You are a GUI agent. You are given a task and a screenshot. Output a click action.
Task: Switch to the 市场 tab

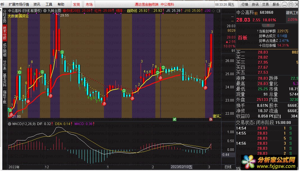pyautogui.click(x=89, y=4)
